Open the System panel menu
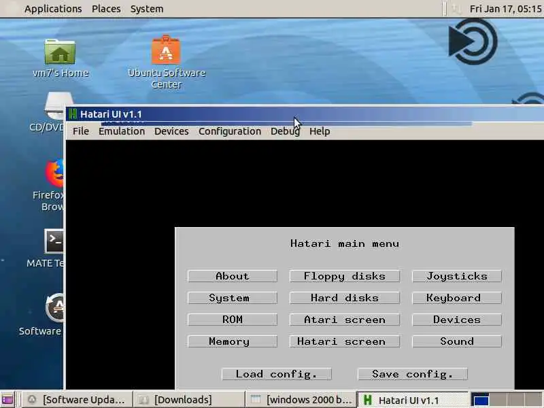The image size is (544, 408). coord(147,9)
